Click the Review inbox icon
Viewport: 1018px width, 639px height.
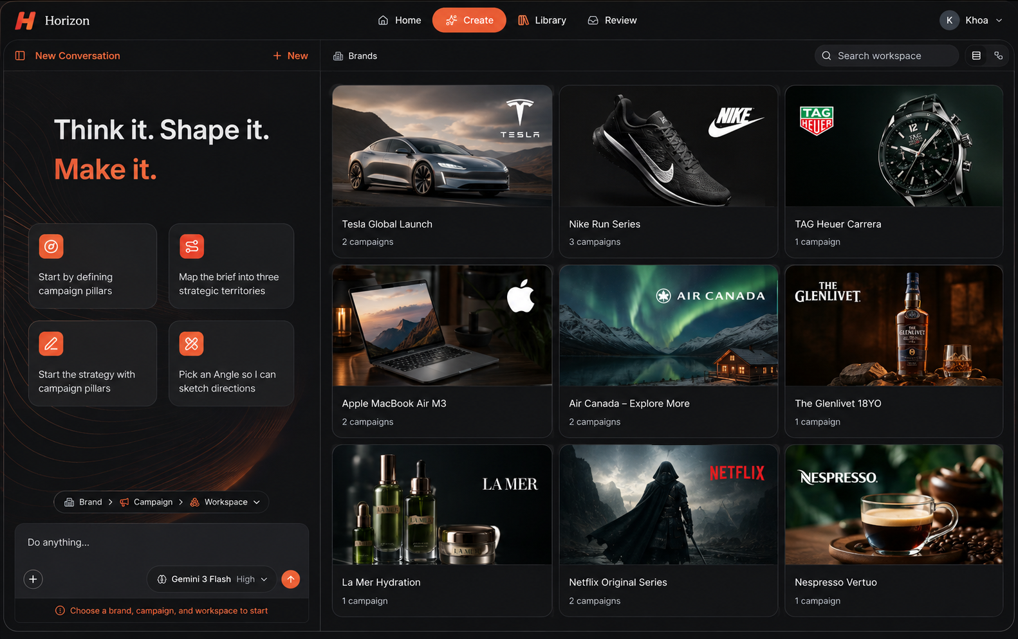point(593,21)
